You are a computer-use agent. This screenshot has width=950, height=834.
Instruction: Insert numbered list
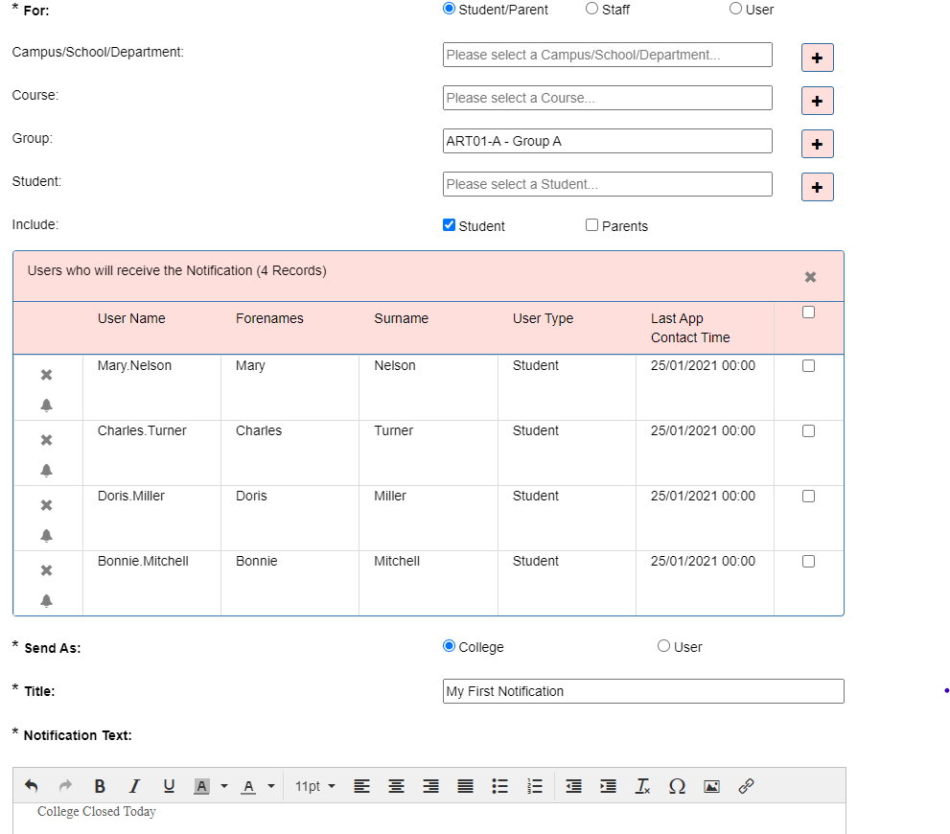coord(534,786)
